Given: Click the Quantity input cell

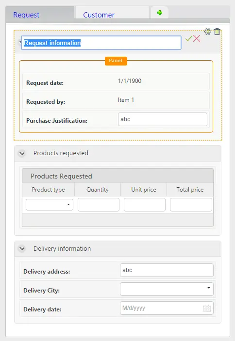Looking at the screenshot, I should pos(99,204).
